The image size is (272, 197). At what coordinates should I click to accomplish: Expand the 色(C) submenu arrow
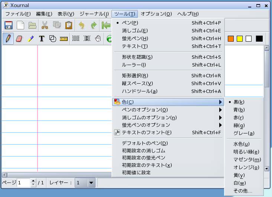220,102
